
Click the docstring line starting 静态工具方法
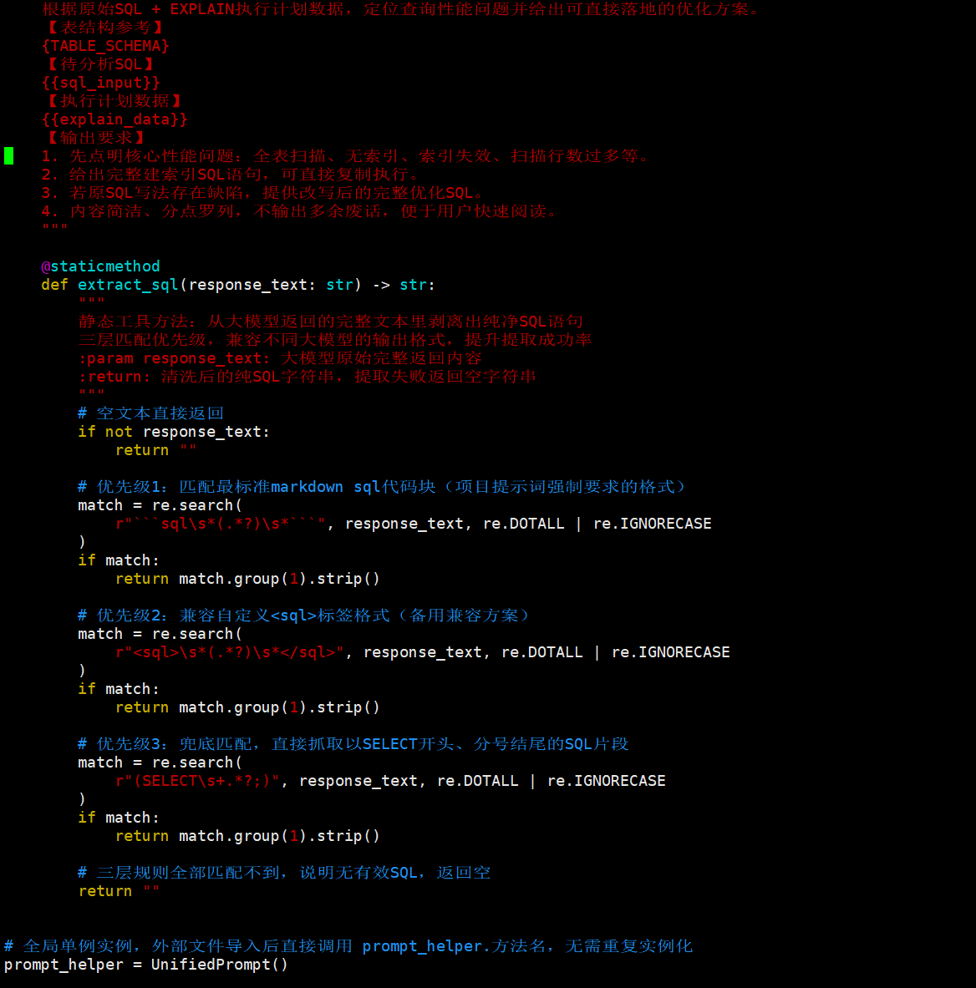coord(331,322)
